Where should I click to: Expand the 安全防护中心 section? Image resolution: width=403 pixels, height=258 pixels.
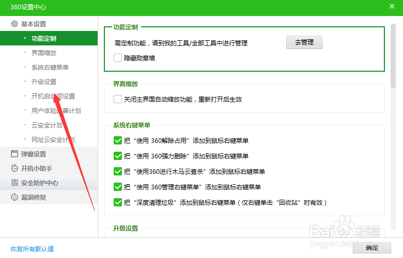(x=49, y=183)
